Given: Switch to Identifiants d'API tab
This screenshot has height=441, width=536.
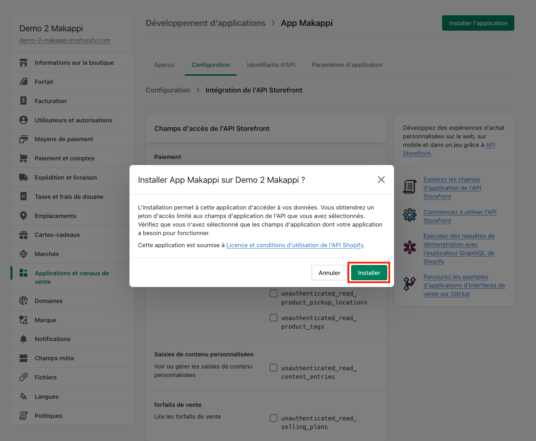Looking at the screenshot, I should point(271,65).
